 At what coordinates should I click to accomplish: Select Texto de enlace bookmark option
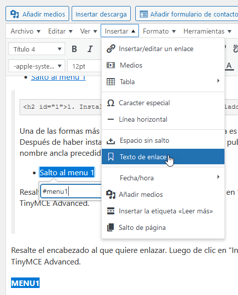163,157
